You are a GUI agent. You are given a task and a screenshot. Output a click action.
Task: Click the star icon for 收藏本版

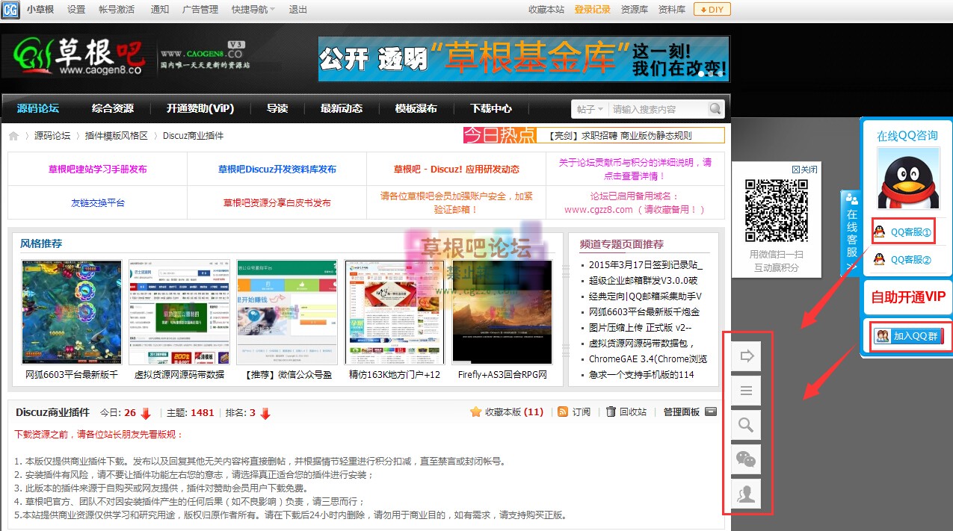click(475, 412)
